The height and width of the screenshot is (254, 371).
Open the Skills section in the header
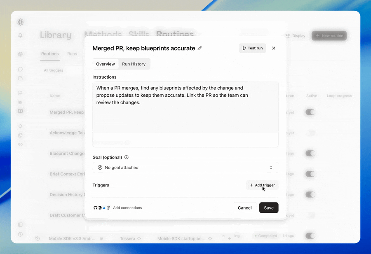pyautogui.click(x=139, y=35)
